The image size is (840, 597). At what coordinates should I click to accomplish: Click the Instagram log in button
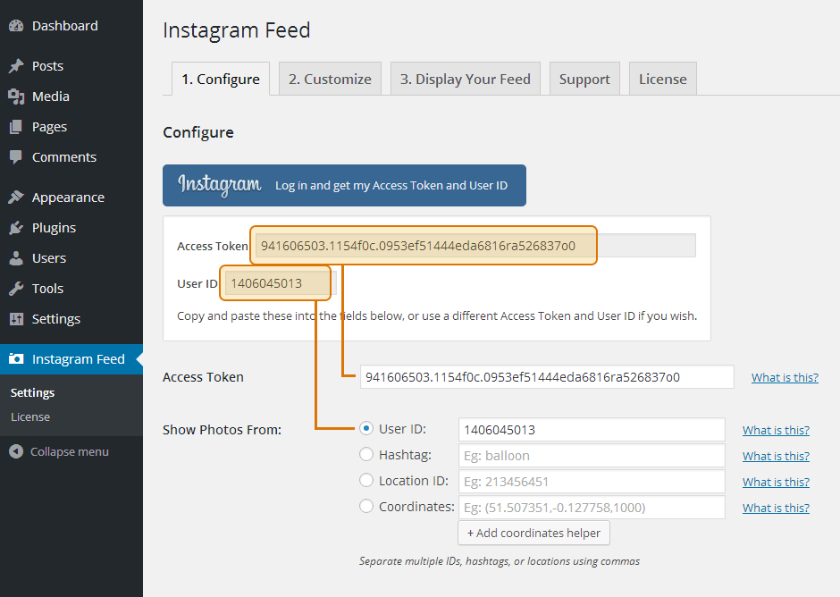(344, 185)
